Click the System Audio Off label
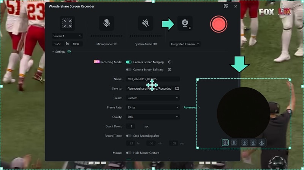 pyautogui.click(x=146, y=44)
